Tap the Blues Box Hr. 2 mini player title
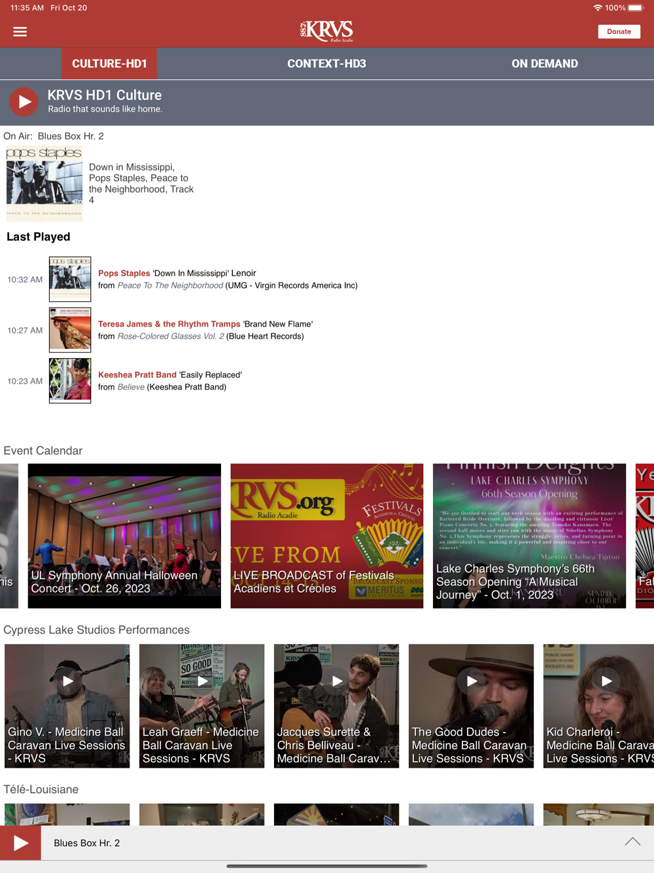654x873 pixels. pyautogui.click(x=87, y=843)
